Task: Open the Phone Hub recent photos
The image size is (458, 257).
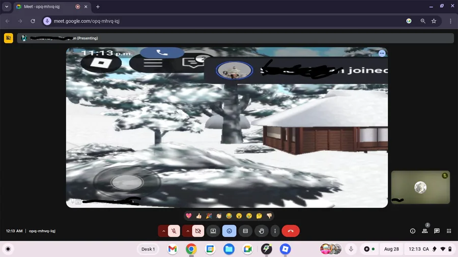Action: (x=331, y=249)
